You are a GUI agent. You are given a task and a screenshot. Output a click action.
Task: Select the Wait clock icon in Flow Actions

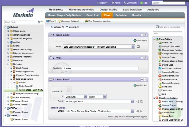pyautogui.click(x=160, y=94)
